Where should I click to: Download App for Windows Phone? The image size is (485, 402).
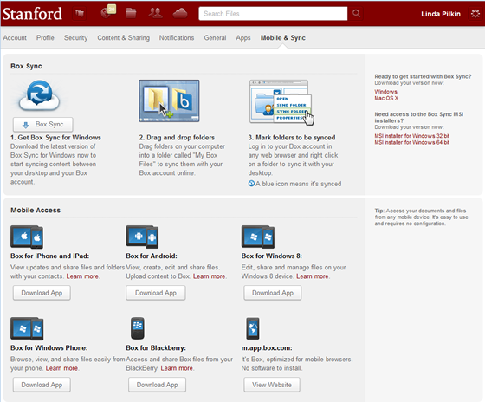coord(42,385)
